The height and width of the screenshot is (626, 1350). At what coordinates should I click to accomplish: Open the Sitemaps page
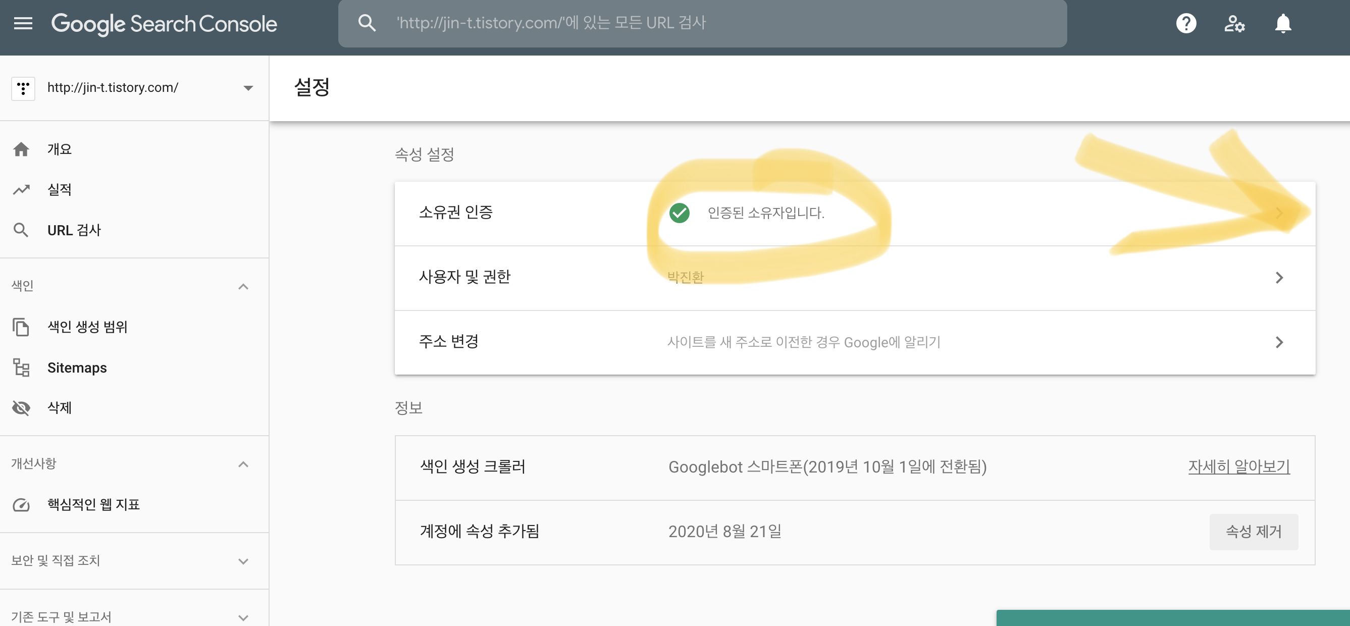[x=77, y=368]
